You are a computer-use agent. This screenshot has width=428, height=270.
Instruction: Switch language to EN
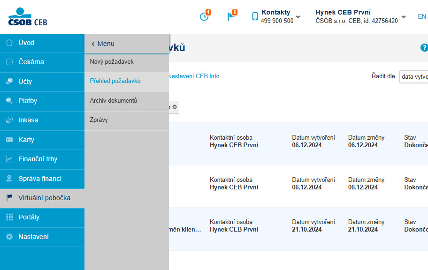[422, 16]
